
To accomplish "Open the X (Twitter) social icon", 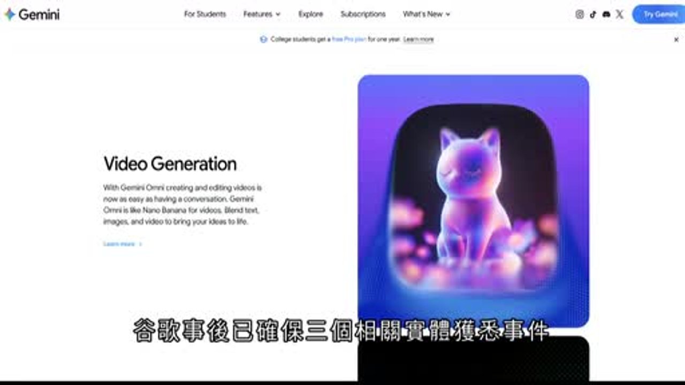I will click(x=620, y=14).
